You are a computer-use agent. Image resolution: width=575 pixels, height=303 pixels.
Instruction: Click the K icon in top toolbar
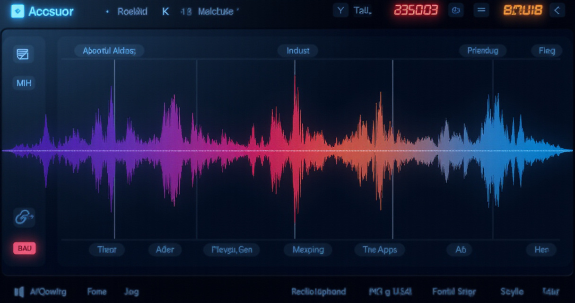(166, 11)
